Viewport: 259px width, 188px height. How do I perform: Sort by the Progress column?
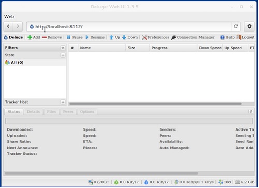(x=174, y=48)
